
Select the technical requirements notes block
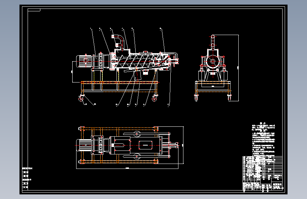(x=263, y=139)
